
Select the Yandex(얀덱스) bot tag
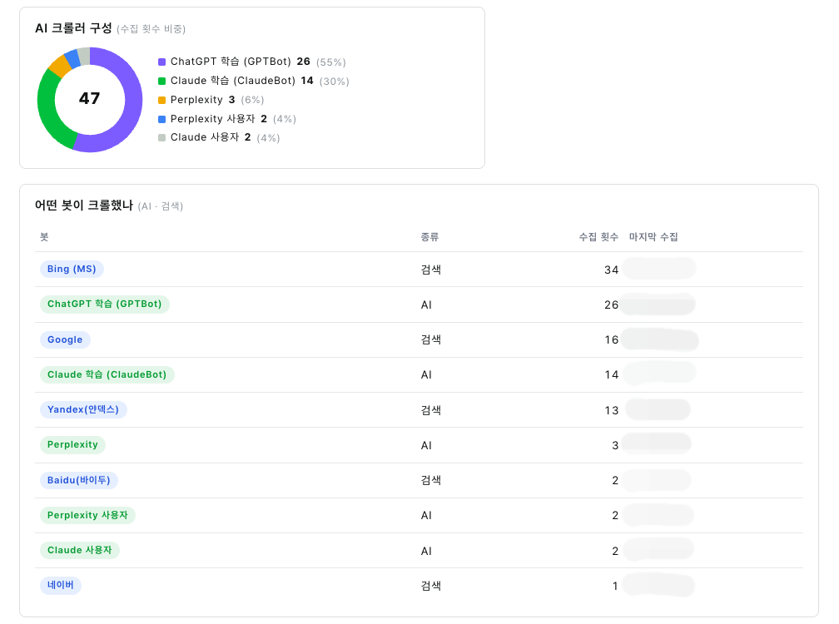click(x=83, y=409)
